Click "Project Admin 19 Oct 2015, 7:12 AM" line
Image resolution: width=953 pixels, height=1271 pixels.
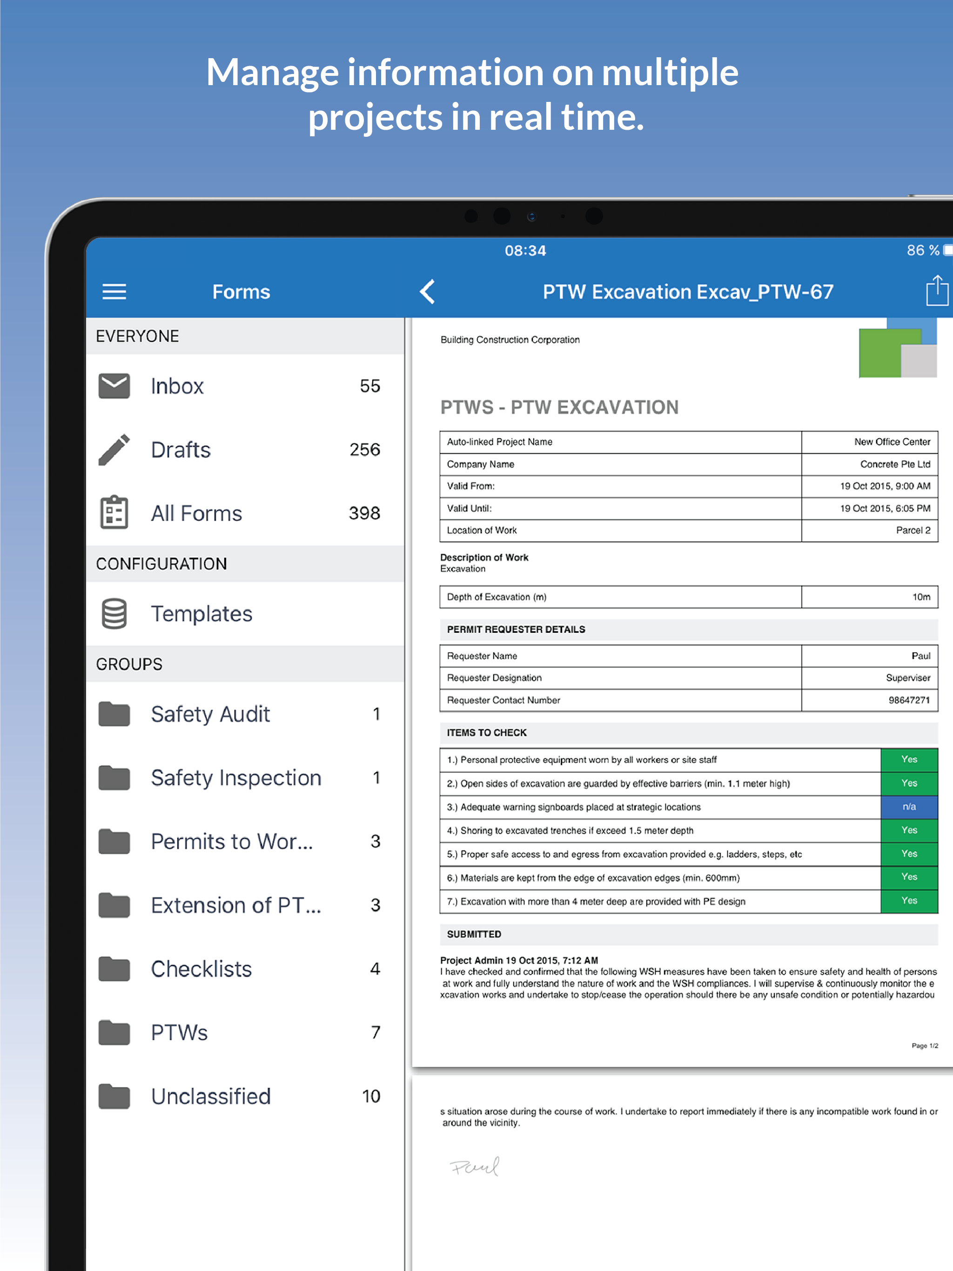[x=519, y=961]
